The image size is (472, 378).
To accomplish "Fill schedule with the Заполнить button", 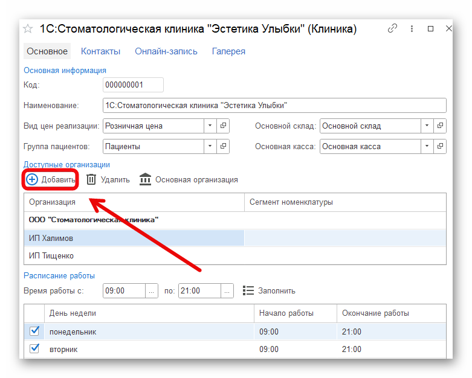I will tap(269, 290).
